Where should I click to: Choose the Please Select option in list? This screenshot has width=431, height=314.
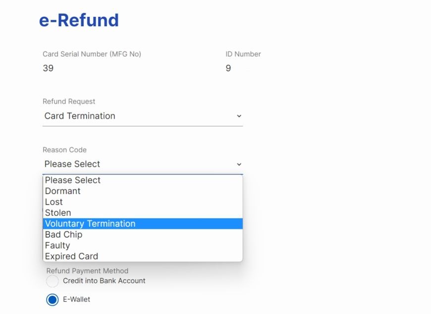point(73,180)
